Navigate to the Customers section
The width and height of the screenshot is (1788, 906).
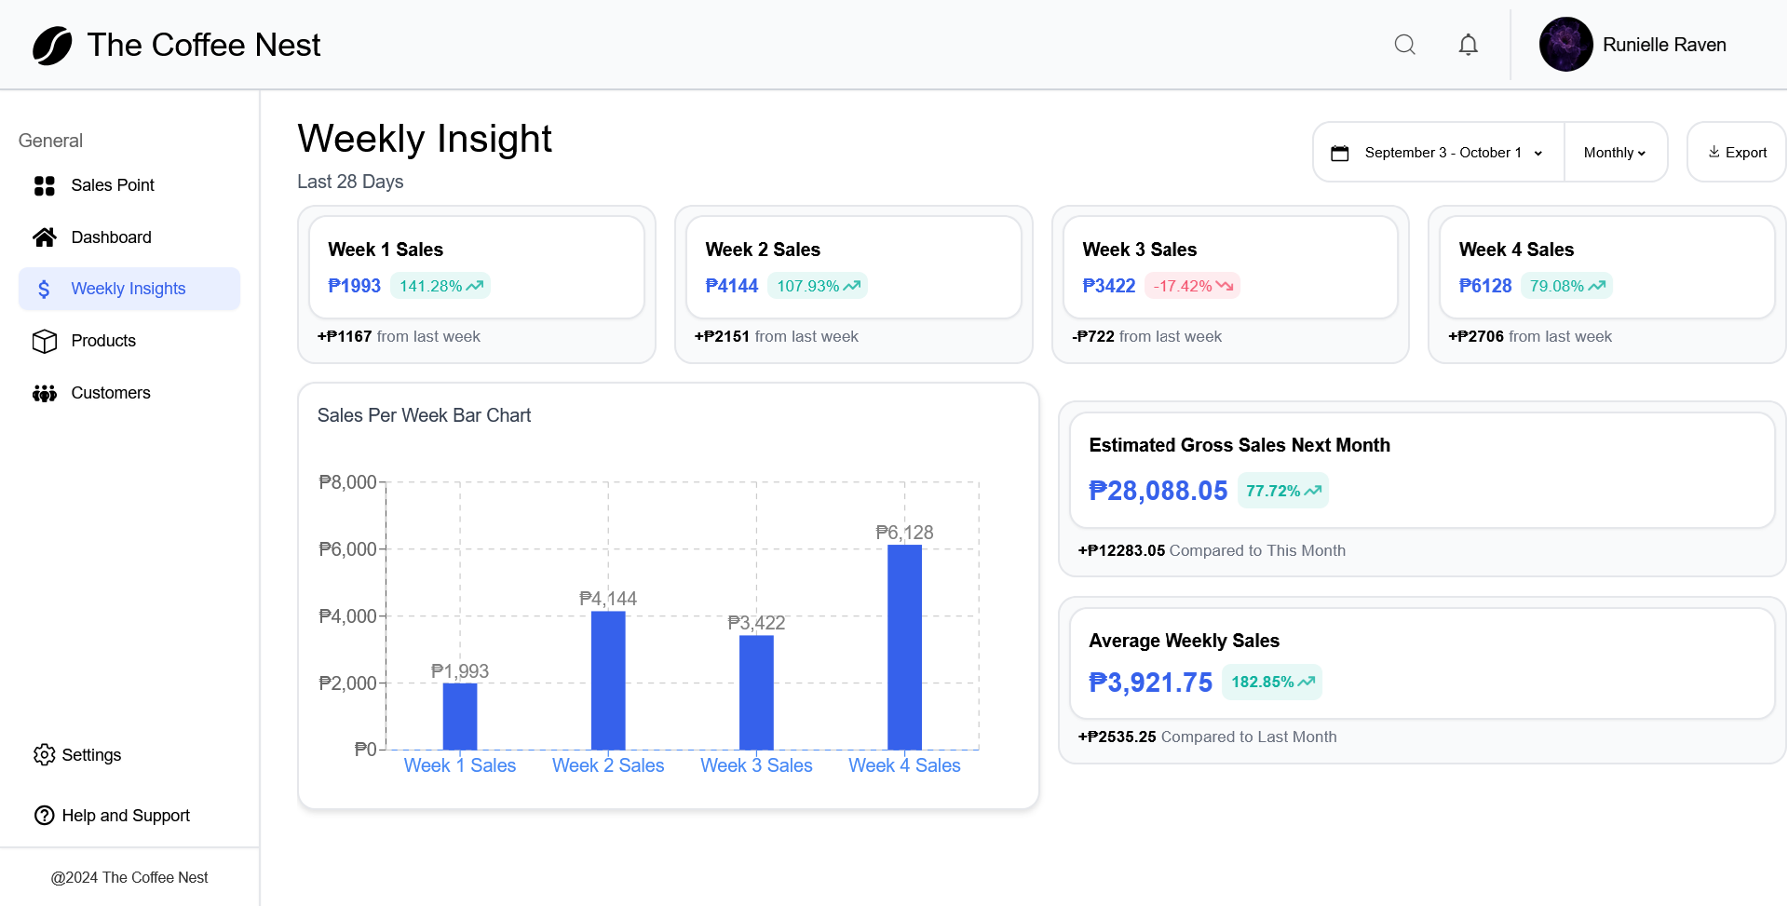[111, 392]
